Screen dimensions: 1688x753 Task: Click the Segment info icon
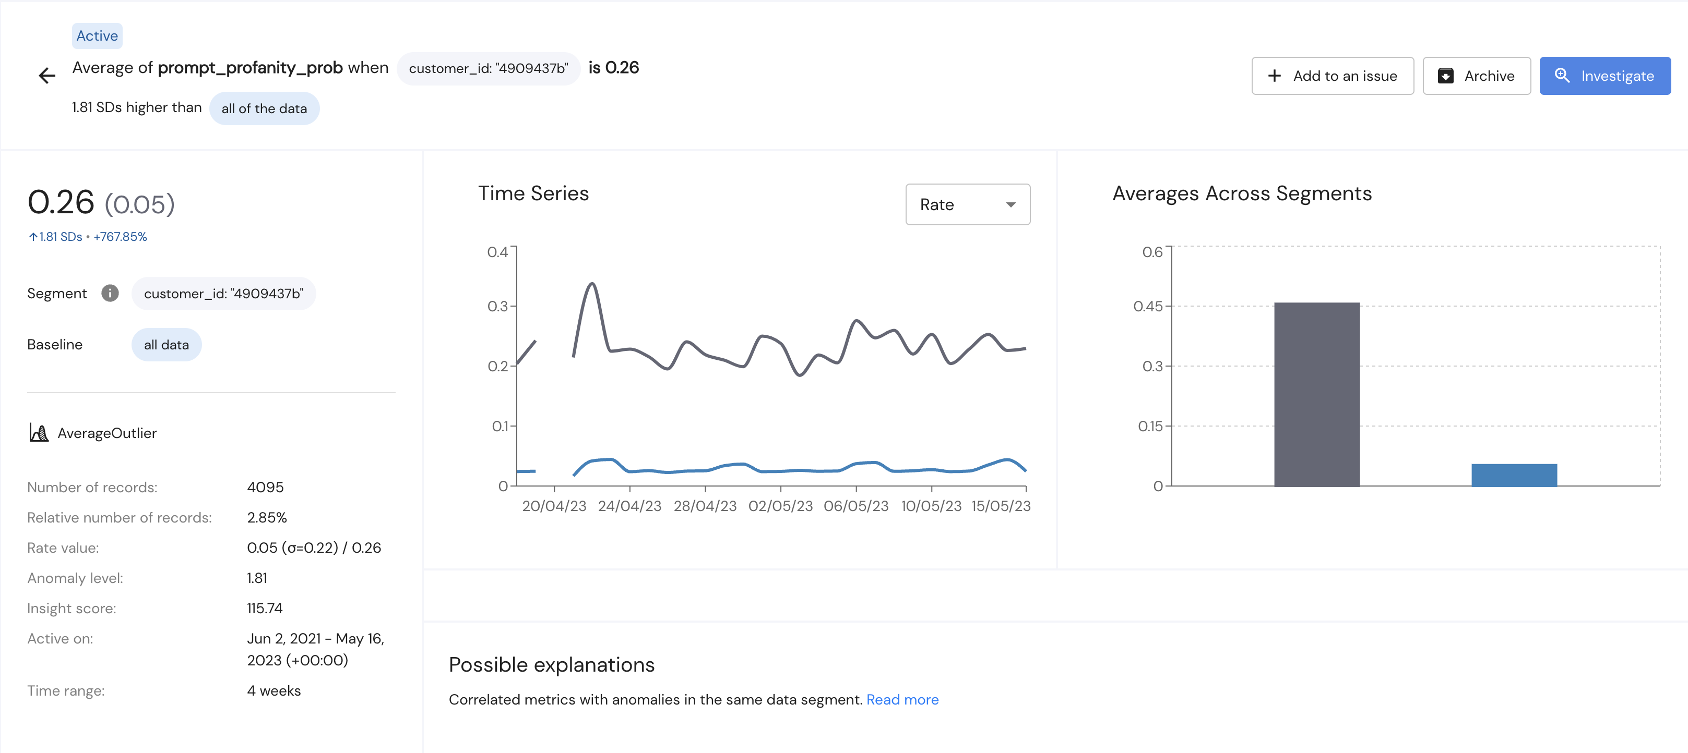coord(110,294)
